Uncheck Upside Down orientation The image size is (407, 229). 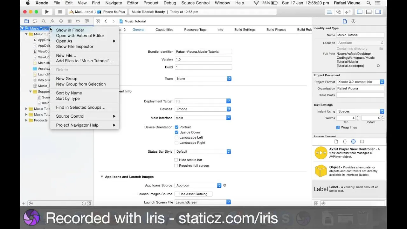pos(176,132)
